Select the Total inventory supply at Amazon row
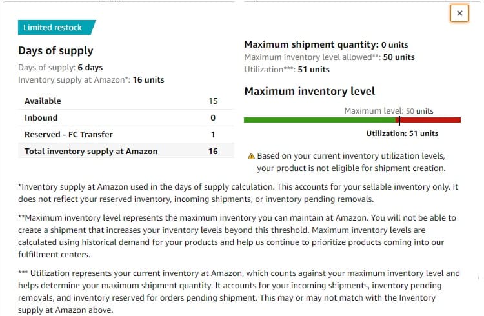The height and width of the screenshot is (316, 484). click(126, 151)
